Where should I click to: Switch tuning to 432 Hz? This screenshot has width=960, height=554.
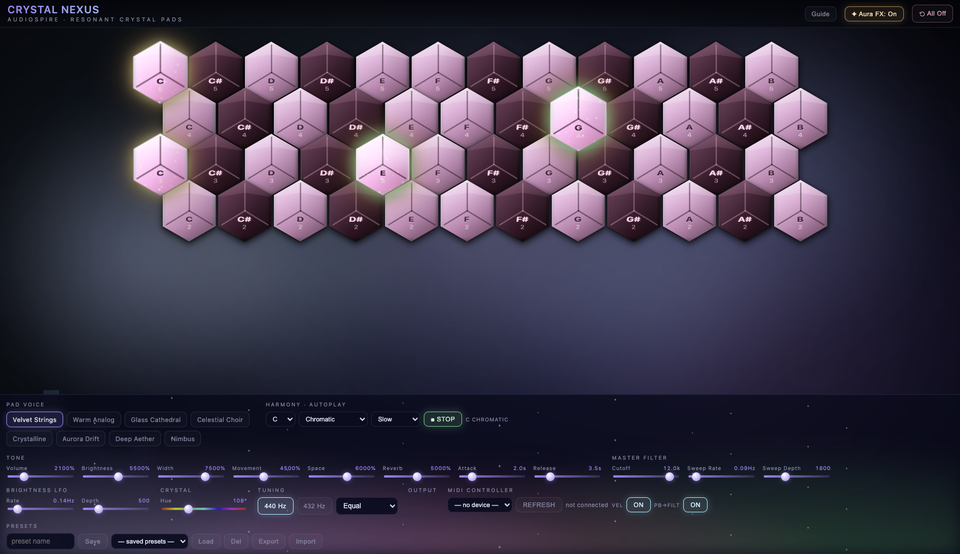tap(314, 506)
